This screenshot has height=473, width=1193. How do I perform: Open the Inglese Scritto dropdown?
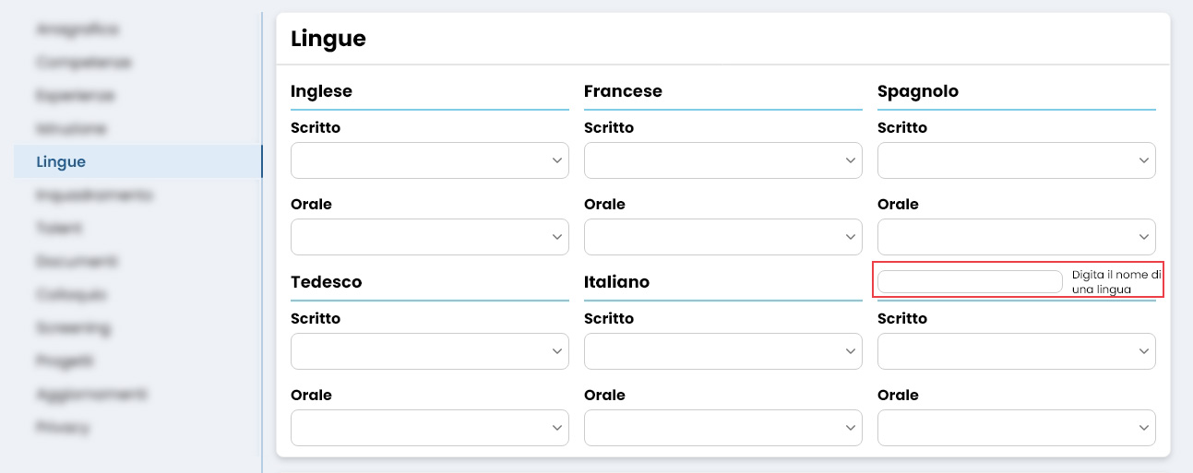(429, 160)
